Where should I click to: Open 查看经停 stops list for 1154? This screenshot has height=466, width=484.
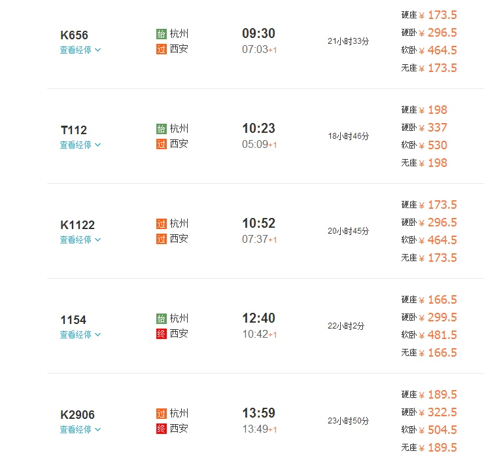[x=80, y=334]
